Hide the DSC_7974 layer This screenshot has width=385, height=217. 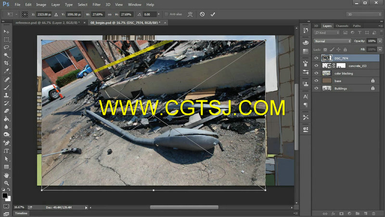click(x=316, y=58)
